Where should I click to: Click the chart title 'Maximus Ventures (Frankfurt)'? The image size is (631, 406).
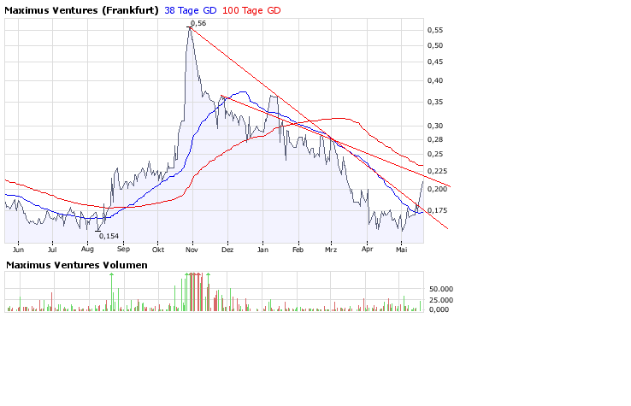tap(81, 10)
